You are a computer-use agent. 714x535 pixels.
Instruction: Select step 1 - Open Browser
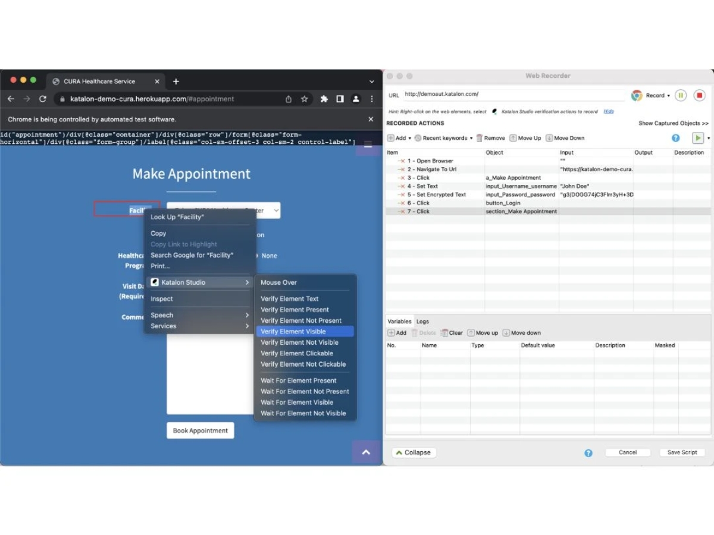(548, 160)
